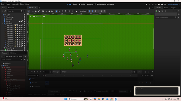Image resolution: width=181 pixels, height=101 pixels.
Task: Switch to the Script workspace
Action: click(82, 4)
